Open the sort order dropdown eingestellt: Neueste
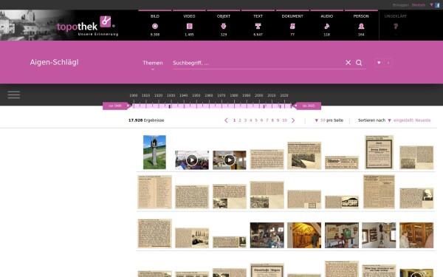 pos(409,120)
